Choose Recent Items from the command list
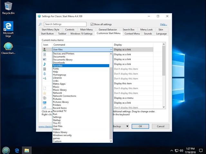The image size is (206, 154). 81,108
